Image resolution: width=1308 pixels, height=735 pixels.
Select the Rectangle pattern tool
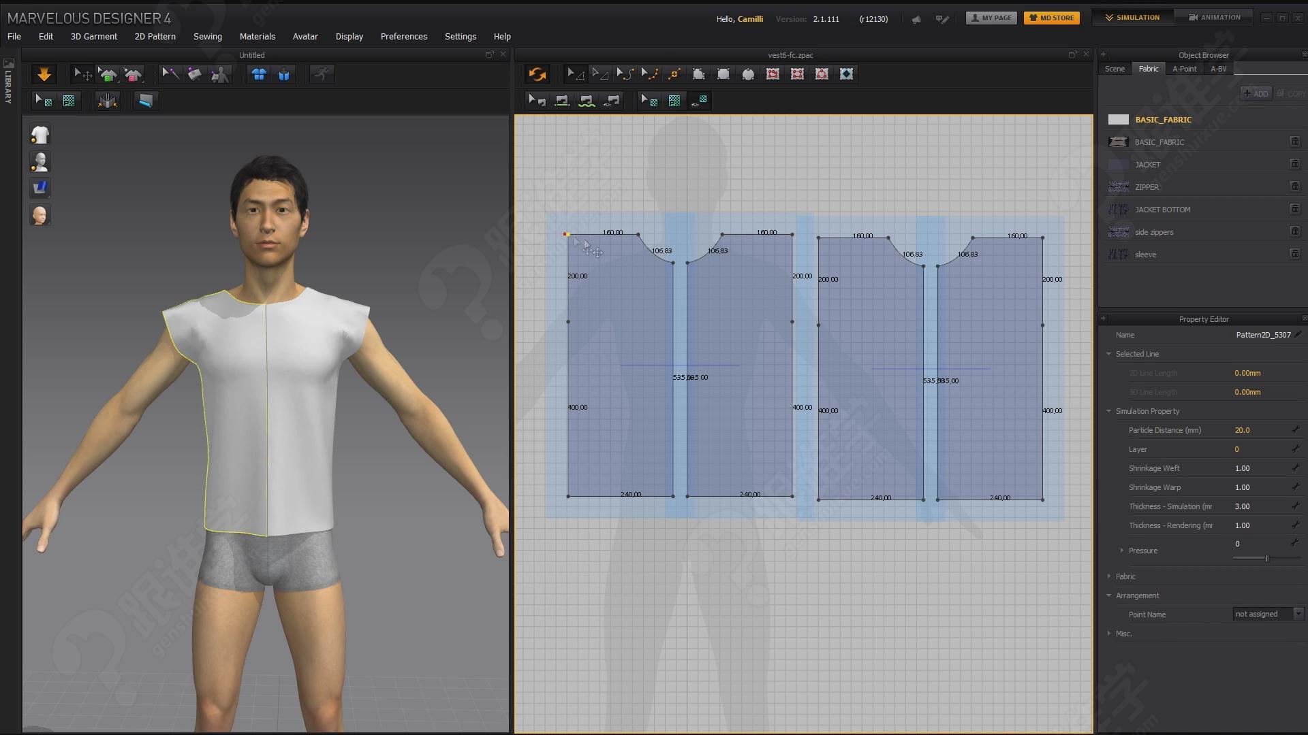pos(723,74)
